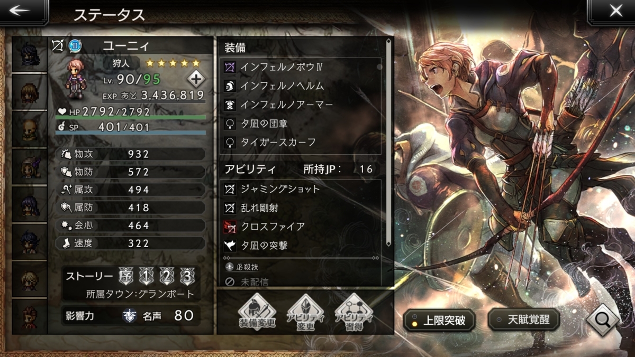This screenshot has width=635, height=357.
Task: Tap the plus icon beside level 90/95
Action: tap(195, 79)
